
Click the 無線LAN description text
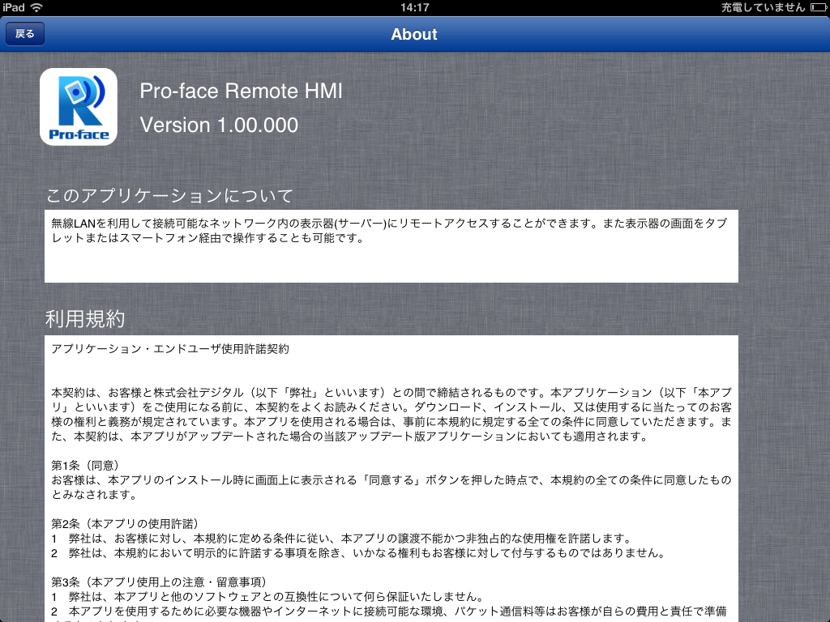[389, 231]
